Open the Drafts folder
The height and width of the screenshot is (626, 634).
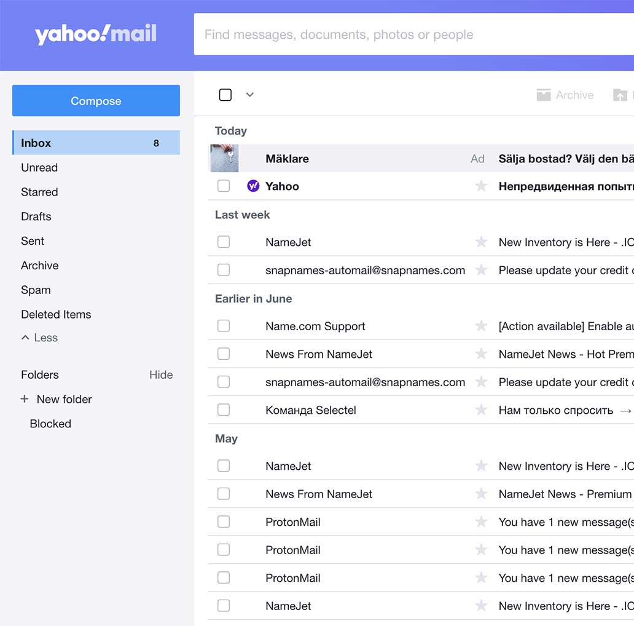pyautogui.click(x=36, y=216)
